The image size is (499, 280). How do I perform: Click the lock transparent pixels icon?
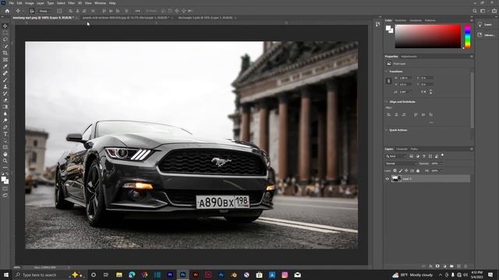(x=395, y=171)
